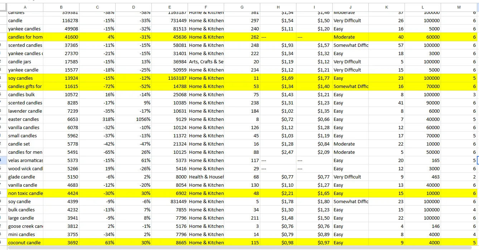Click the "coconut candle" cell
This screenshot has width=479, height=250.
point(25,243)
